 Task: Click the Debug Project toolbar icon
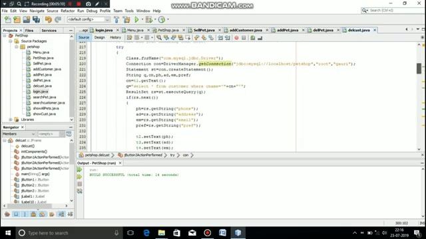click(x=149, y=19)
